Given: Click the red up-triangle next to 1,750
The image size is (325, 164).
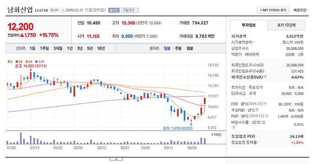Looking at the screenshot, I should 22,35.
